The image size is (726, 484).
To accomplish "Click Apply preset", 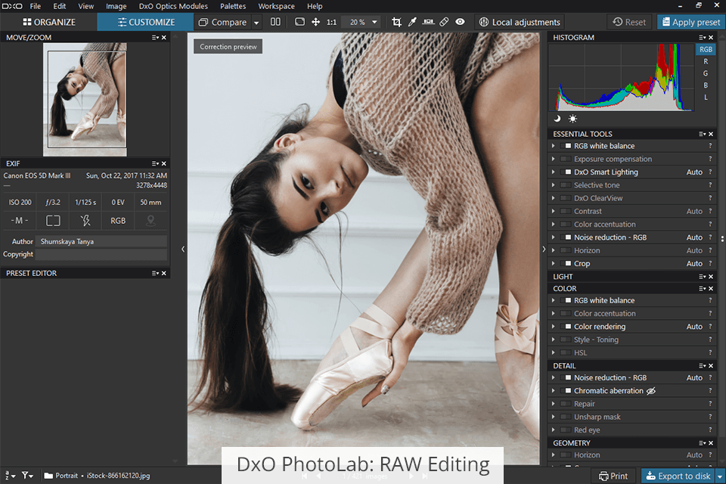I will tap(690, 22).
